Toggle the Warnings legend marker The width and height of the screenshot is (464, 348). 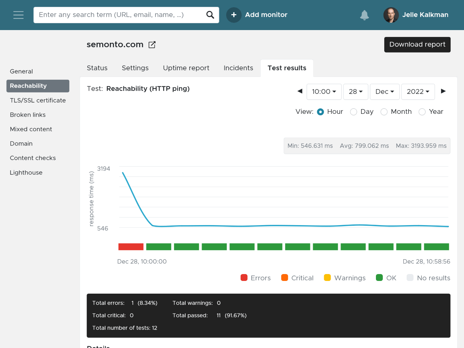pos(327,278)
